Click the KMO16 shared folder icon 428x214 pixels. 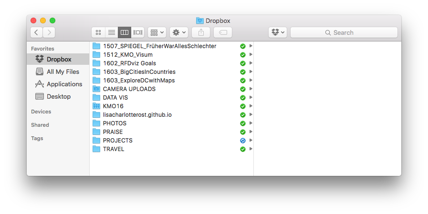click(x=96, y=106)
